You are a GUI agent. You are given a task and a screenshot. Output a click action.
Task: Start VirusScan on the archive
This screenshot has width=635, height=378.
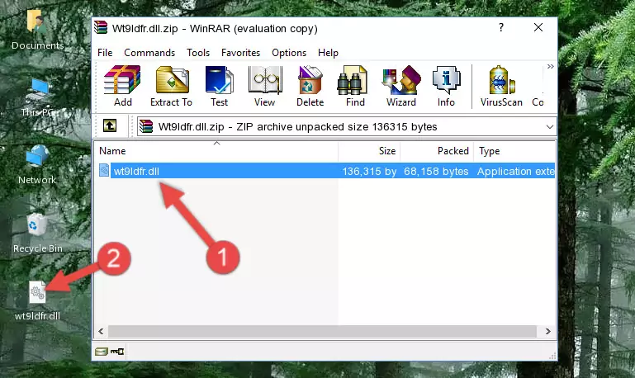(x=501, y=86)
